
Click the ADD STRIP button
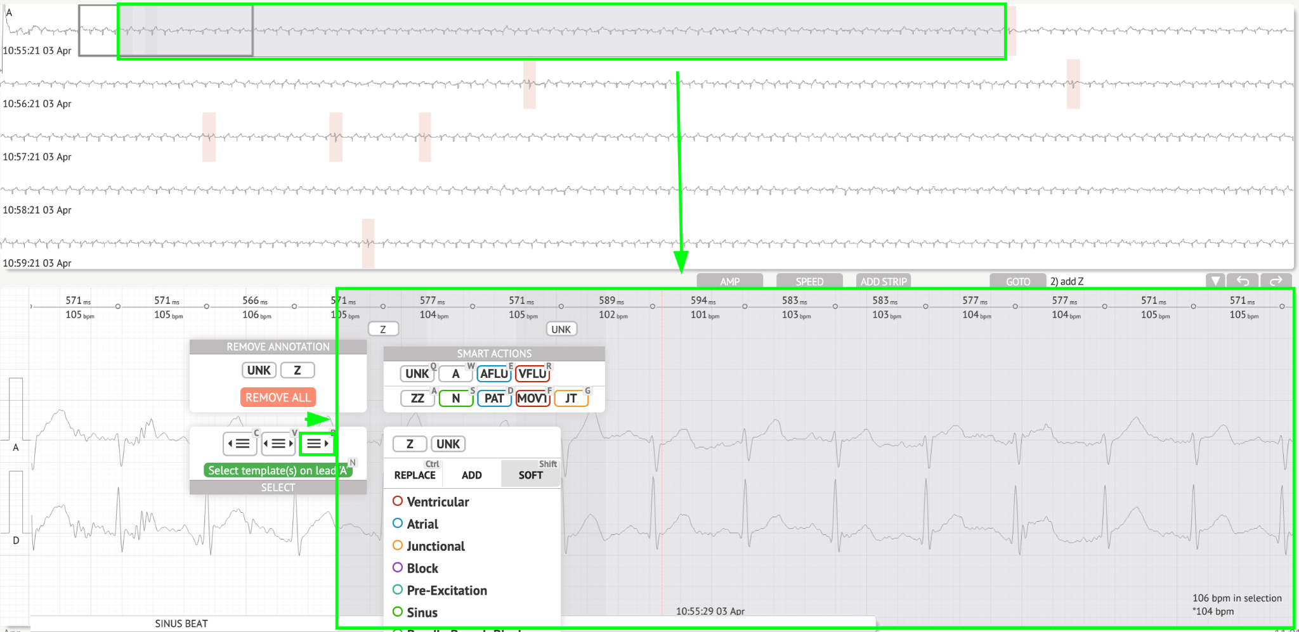884,281
